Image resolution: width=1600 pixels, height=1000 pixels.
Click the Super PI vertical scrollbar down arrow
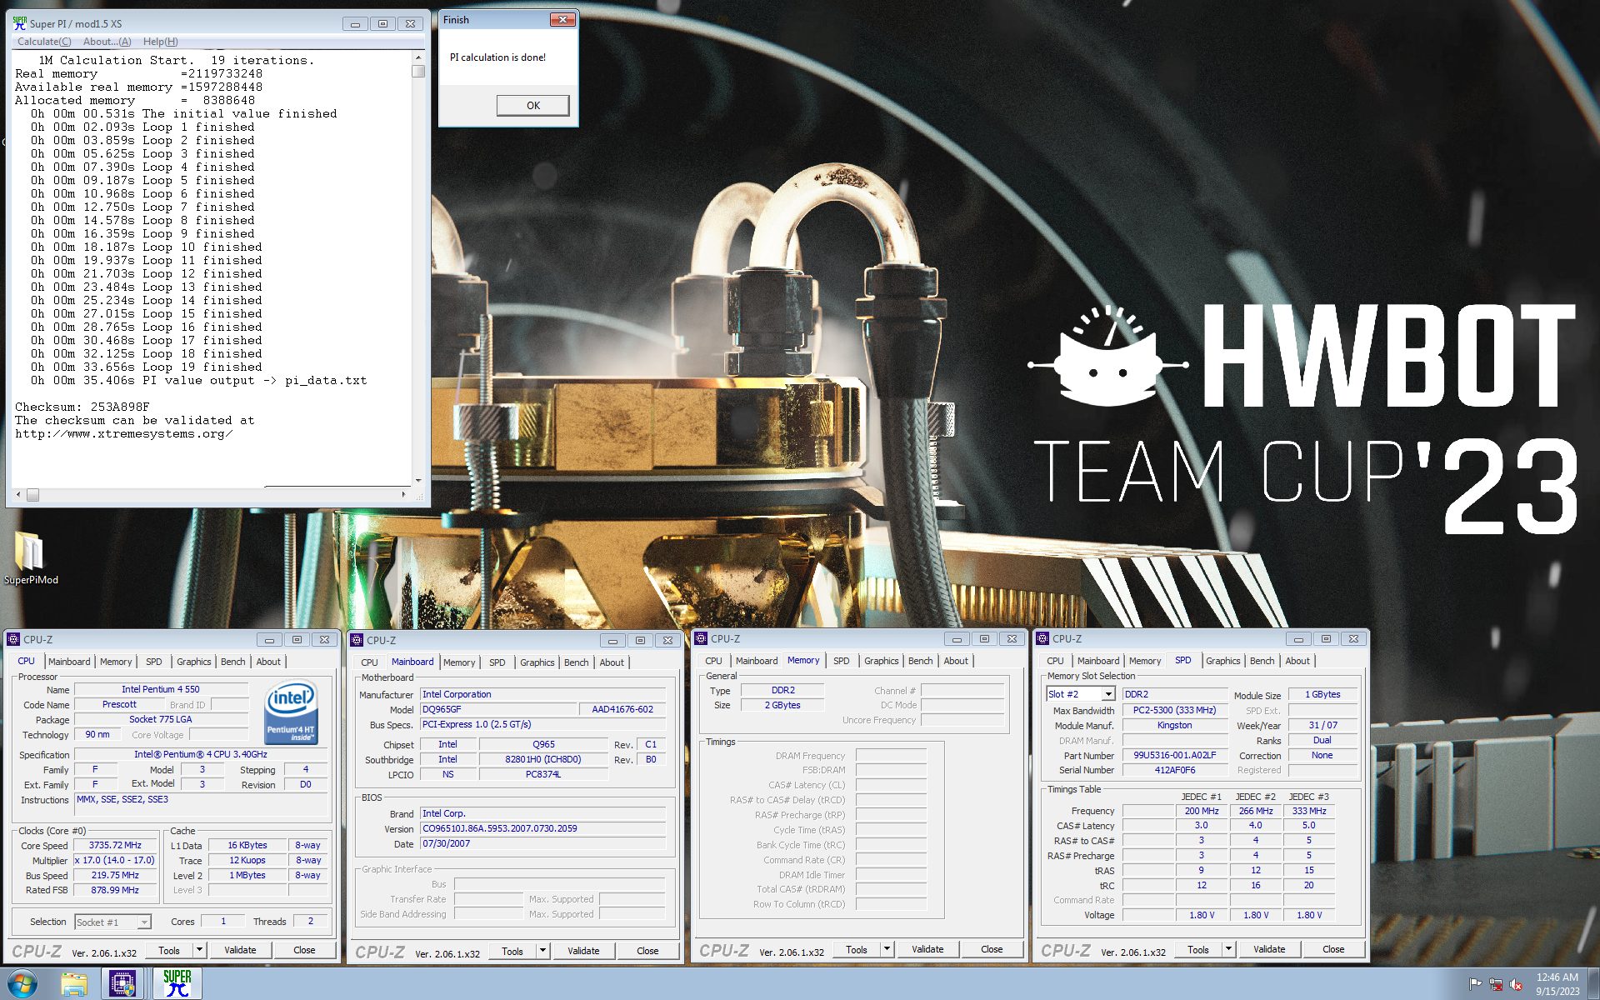point(418,481)
